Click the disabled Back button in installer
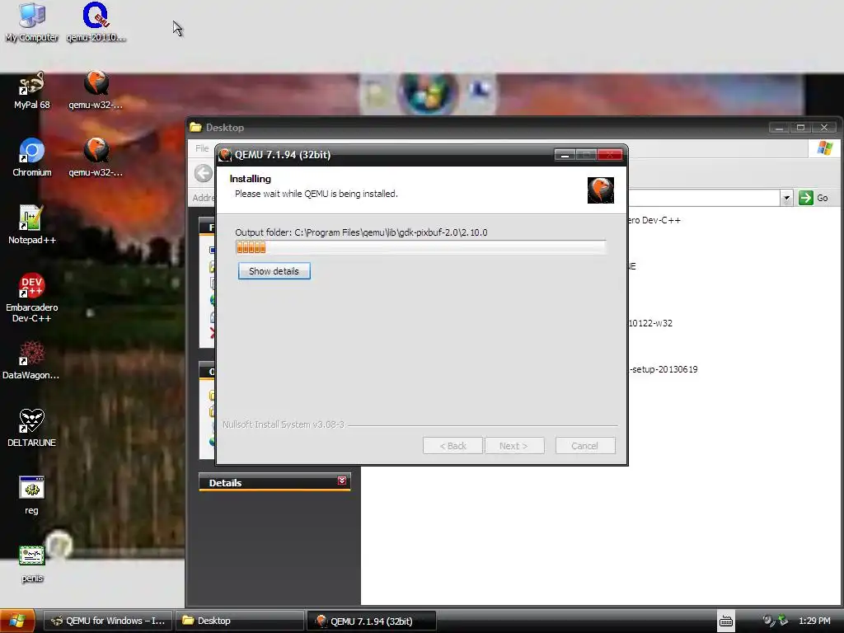The width and height of the screenshot is (844, 633). [452, 446]
